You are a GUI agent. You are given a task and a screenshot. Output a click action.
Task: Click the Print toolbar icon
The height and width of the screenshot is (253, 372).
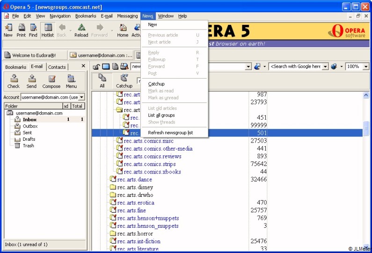tap(22, 28)
